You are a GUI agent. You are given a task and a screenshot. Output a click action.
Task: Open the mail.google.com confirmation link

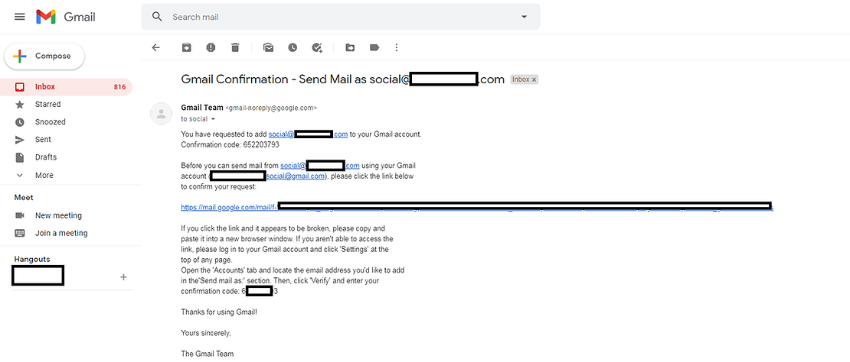click(228, 207)
